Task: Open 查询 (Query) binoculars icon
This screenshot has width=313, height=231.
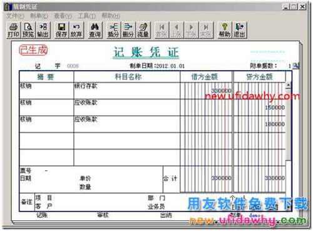Action: (x=95, y=30)
